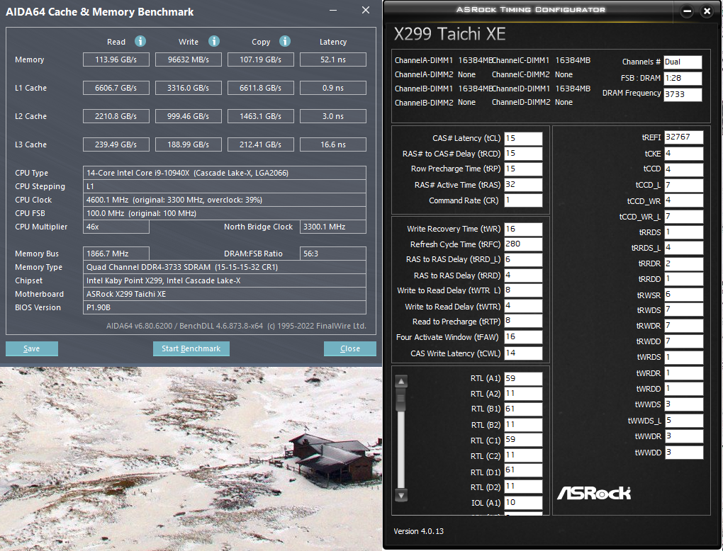Click the scroll down arrow in RTL list
723x551 pixels.
[x=401, y=496]
